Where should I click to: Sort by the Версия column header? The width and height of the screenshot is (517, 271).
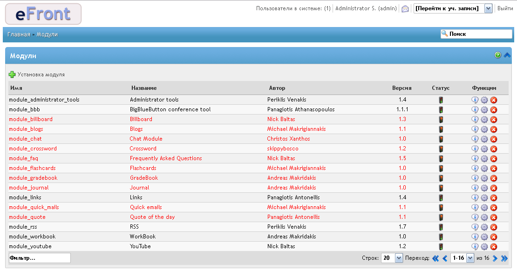[401, 88]
